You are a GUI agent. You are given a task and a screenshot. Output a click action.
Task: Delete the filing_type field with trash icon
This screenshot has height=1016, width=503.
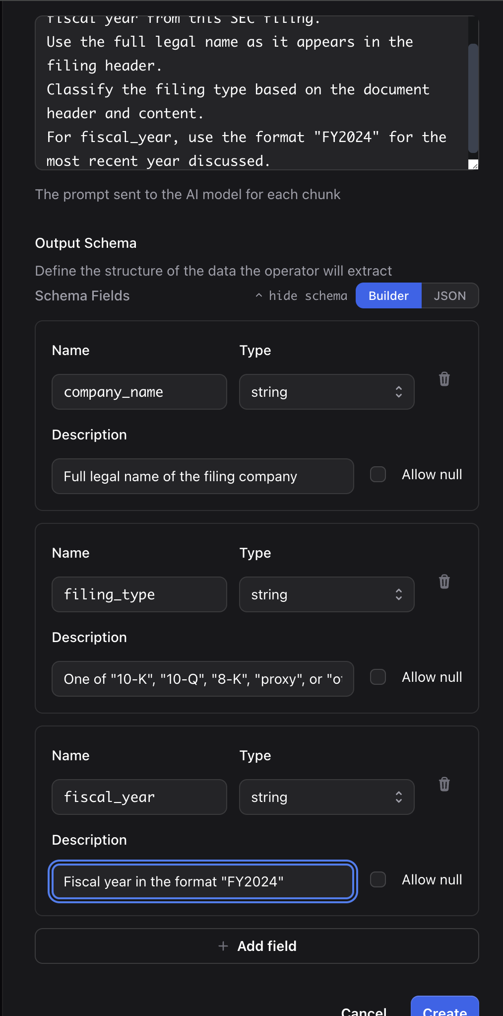444,581
